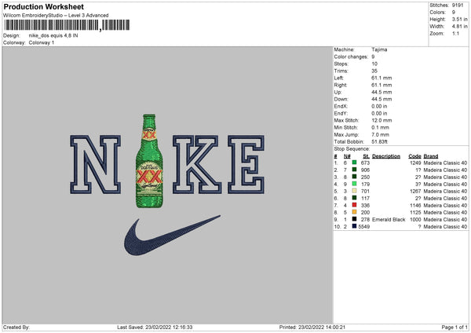Click the Width value 4.81 in
The image size is (471, 333).
(x=459, y=27)
